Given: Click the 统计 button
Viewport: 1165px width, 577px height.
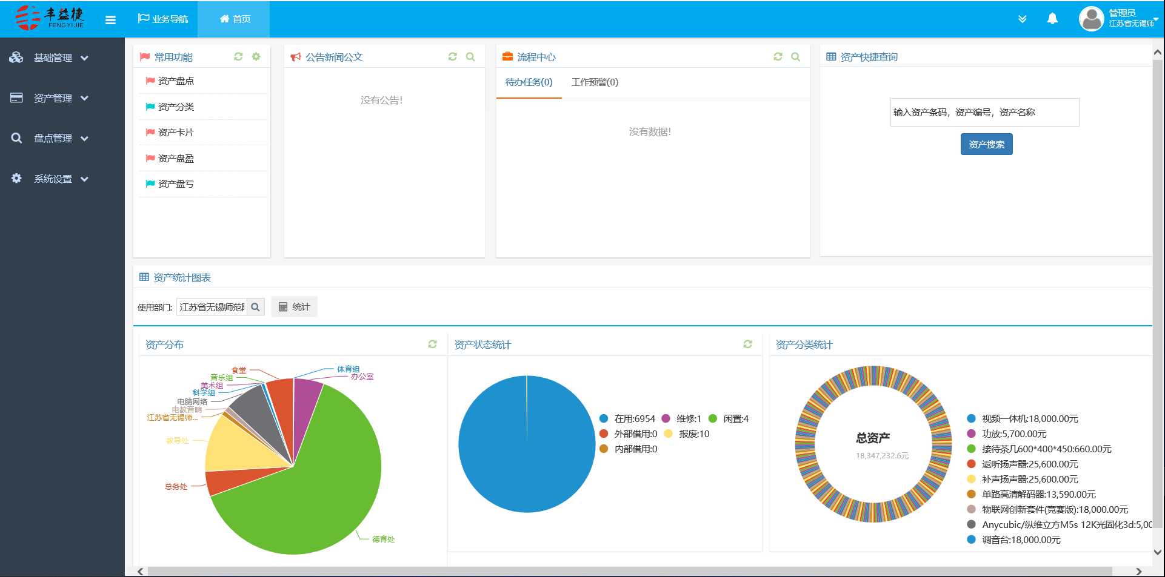Looking at the screenshot, I should point(294,307).
